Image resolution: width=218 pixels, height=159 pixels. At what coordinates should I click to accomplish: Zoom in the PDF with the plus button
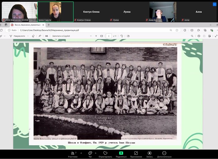pyautogui.click(x=96, y=36)
